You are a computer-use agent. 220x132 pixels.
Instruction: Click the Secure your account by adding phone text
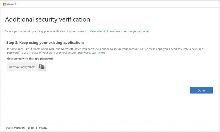[47, 31]
